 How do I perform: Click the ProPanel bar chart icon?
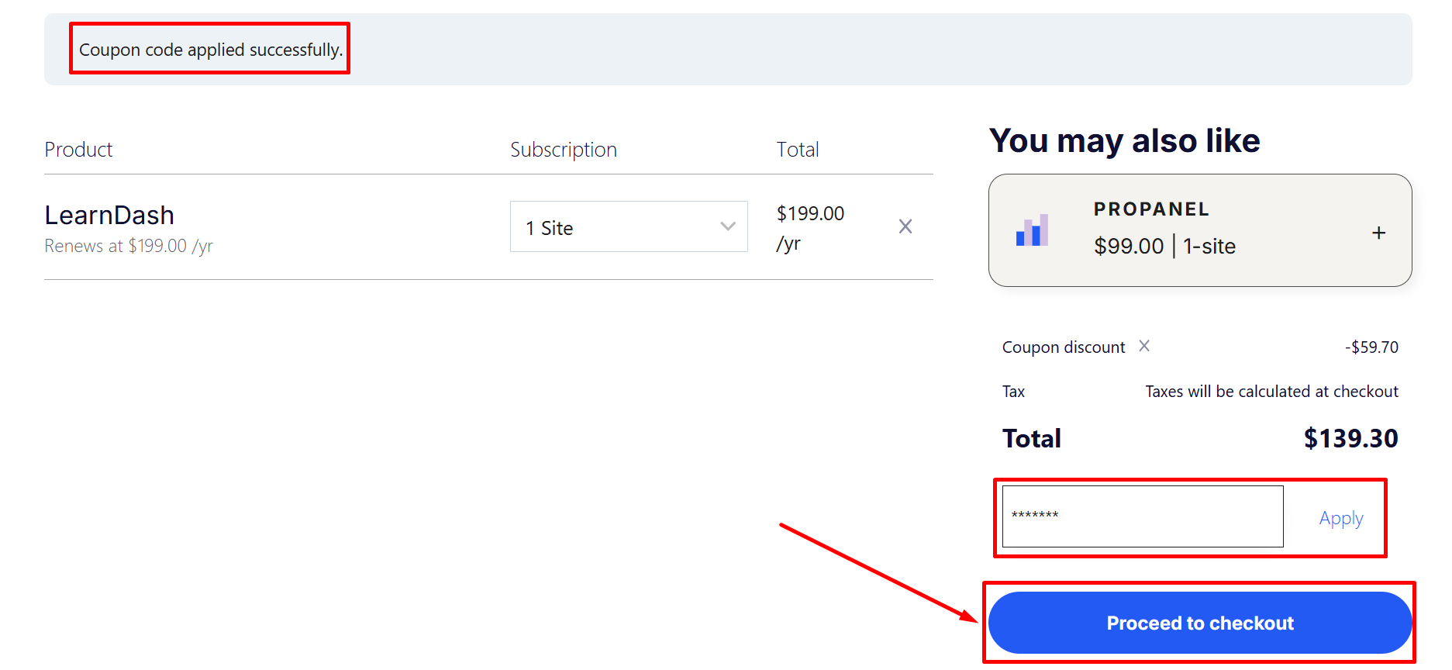click(x=1032, y=230)
